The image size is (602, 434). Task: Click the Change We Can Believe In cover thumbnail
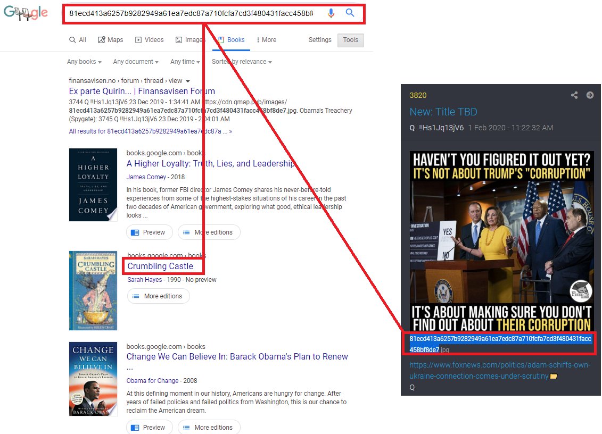(x=93, y=379)
